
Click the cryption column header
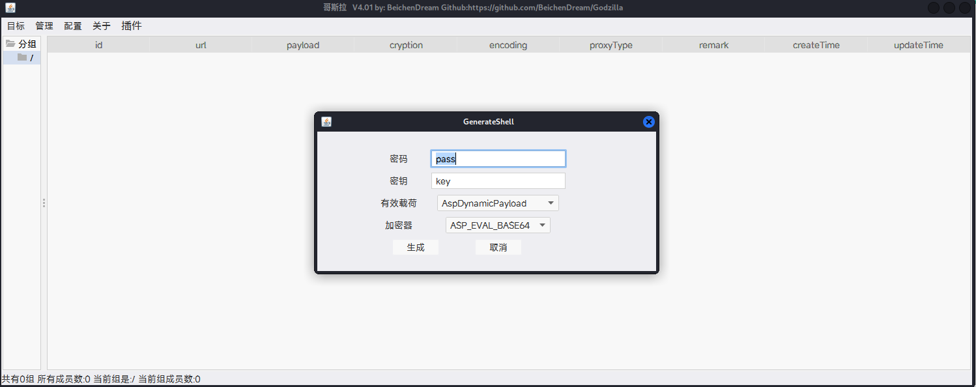coord(406,45)
